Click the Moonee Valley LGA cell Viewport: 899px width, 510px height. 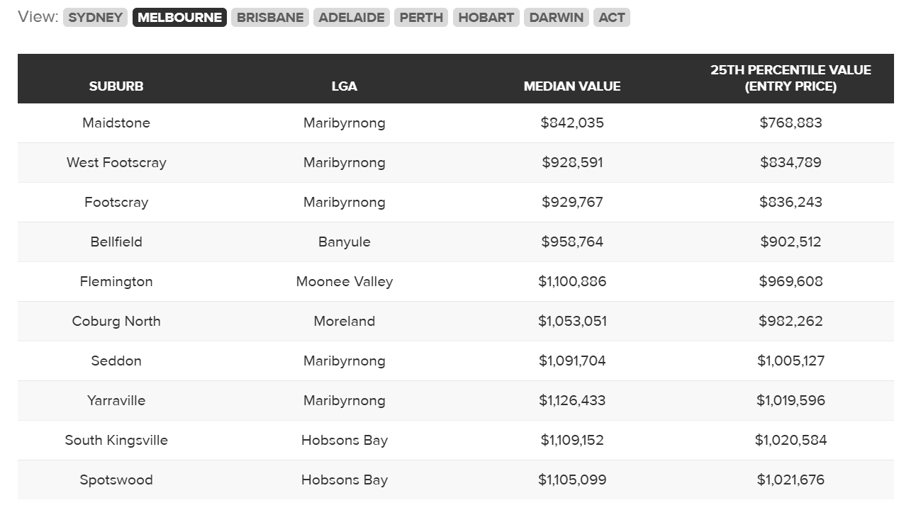345,281
